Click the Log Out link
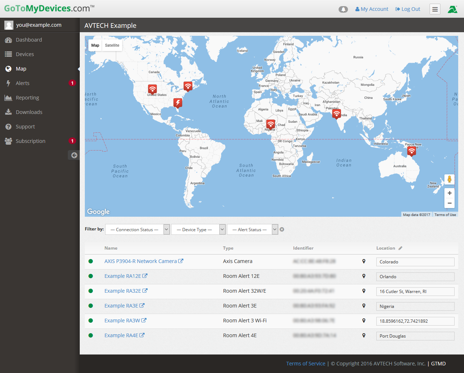Screen dimensions: 464x373 tap(408, 9)
